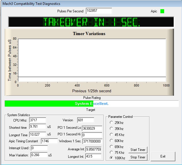The height and width of the screenshot is (165, 182).
Task: Click the Longest Time value box
Action: coord(38,135)
